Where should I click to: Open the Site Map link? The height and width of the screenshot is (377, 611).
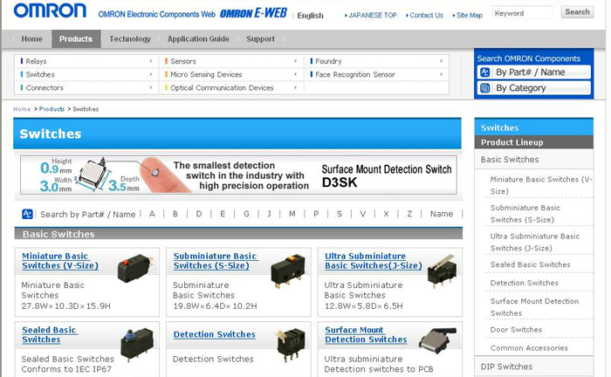click(x=468, y=15)
